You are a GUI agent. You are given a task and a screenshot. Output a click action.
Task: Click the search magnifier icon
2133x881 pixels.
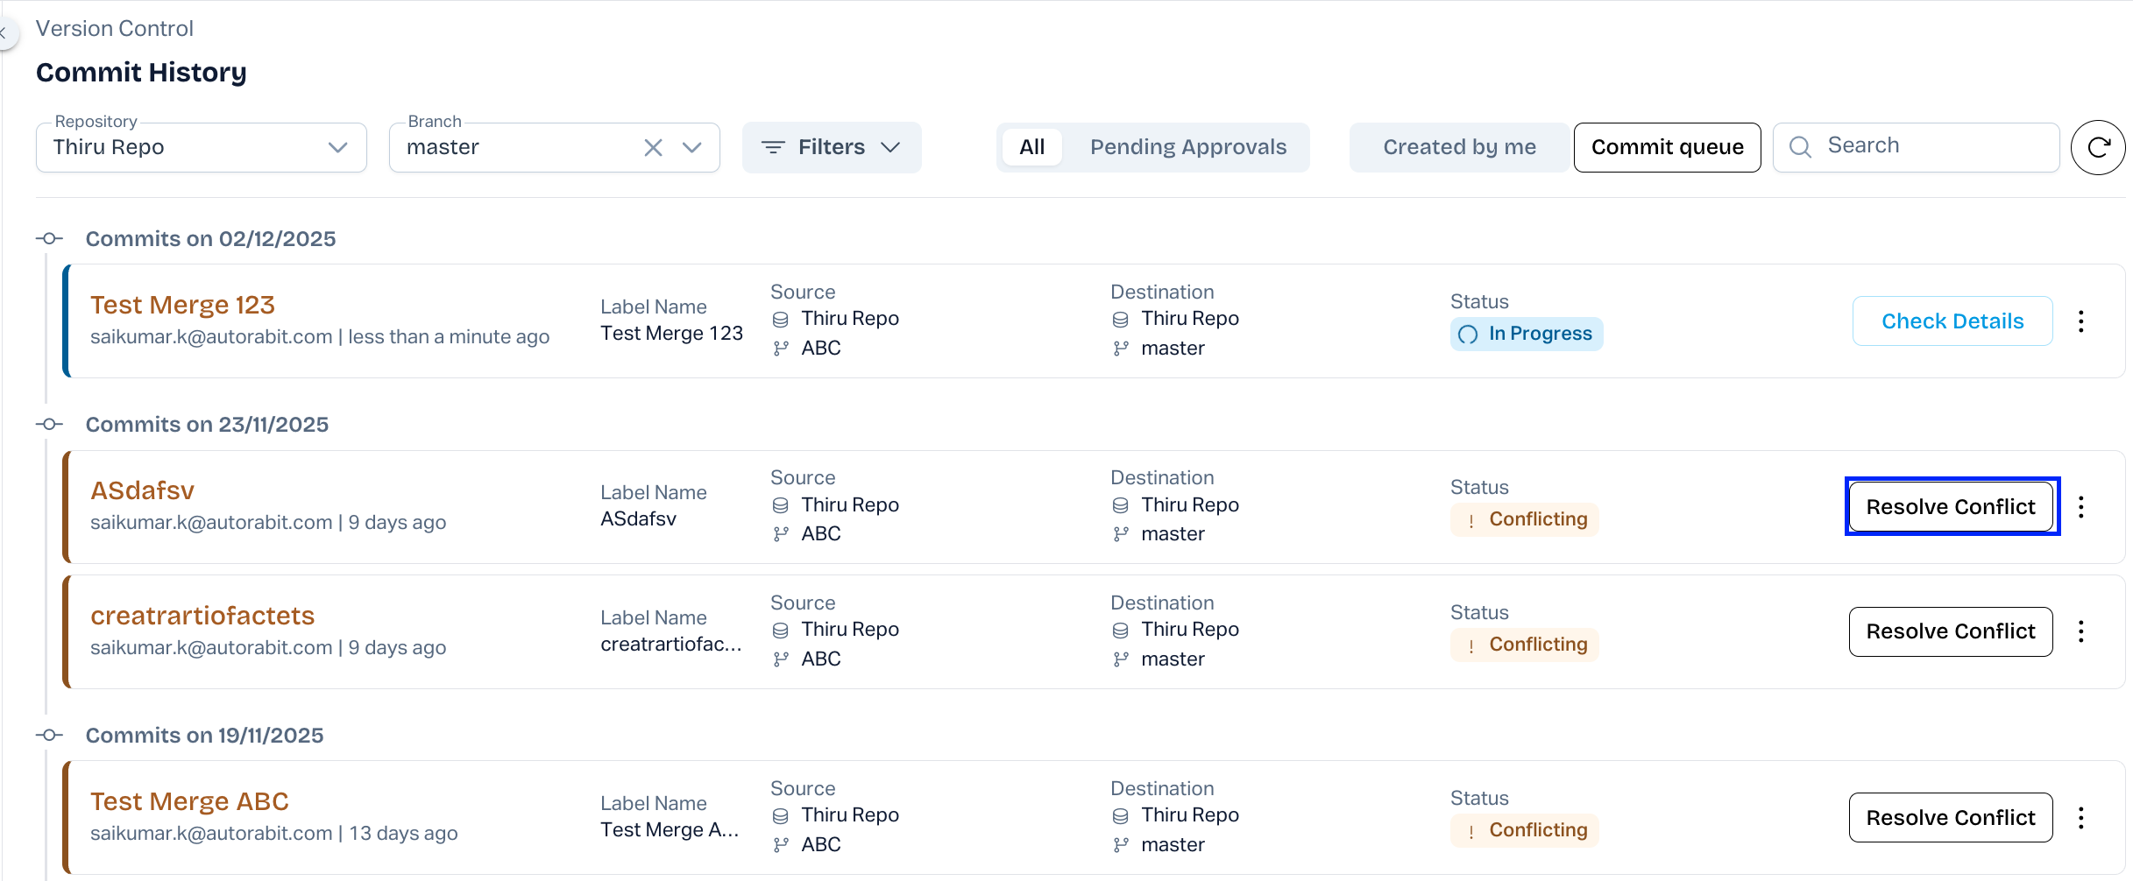[x=1800, y=147]
